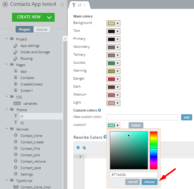
Task: Click the code format icon in the editor toolbar
Action: [x=84, y=148]
